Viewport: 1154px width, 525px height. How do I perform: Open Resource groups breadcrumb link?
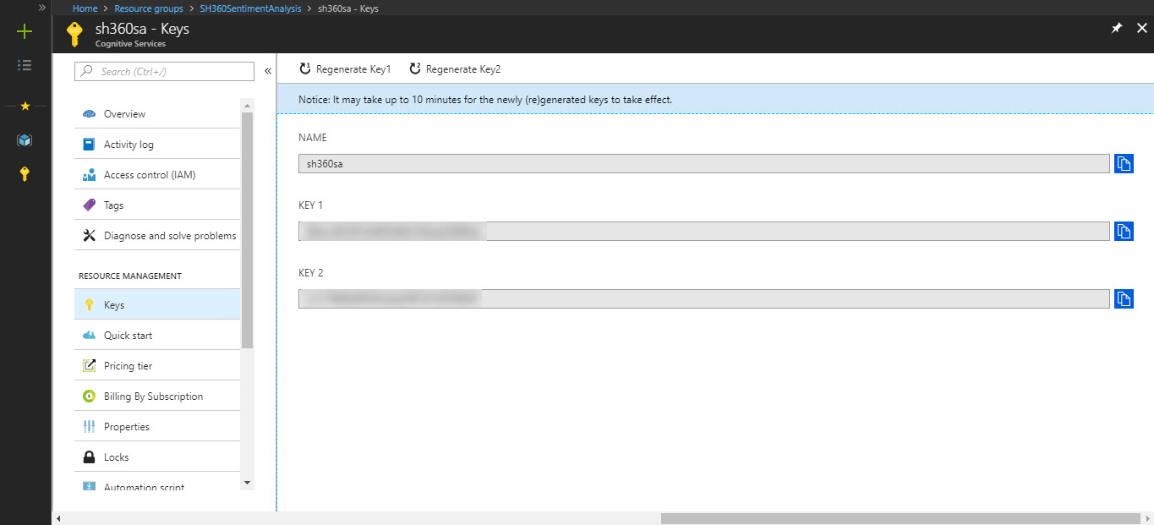tap(148, 8)
